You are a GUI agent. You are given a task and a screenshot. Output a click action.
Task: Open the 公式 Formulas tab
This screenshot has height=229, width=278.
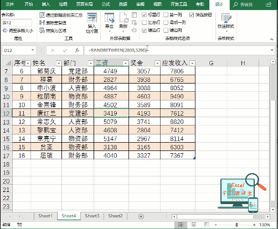[x=106, y=4]
